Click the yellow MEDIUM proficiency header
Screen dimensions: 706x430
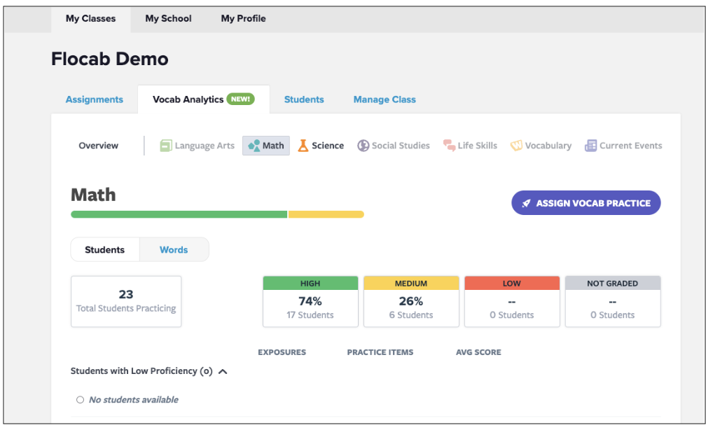point(411,283)
